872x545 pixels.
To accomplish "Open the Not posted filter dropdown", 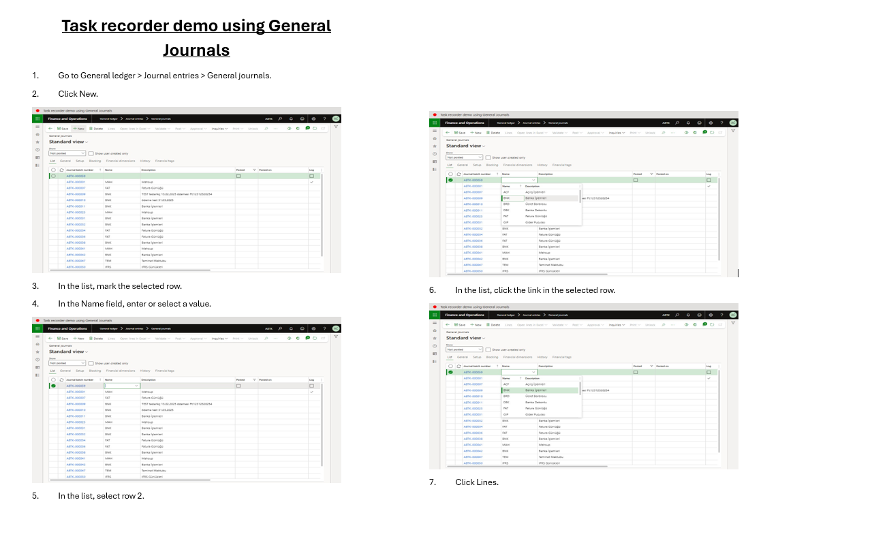I will (82, 153).
